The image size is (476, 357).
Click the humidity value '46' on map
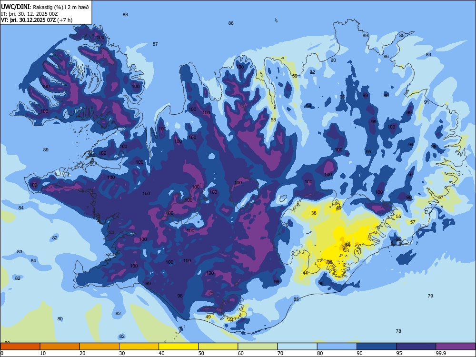[339, 208]
